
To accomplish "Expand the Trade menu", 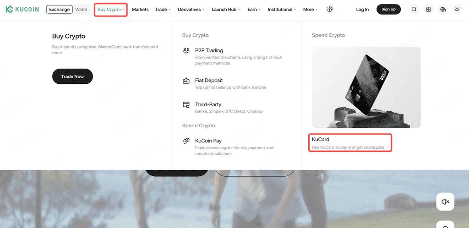I will coord(163,9).
